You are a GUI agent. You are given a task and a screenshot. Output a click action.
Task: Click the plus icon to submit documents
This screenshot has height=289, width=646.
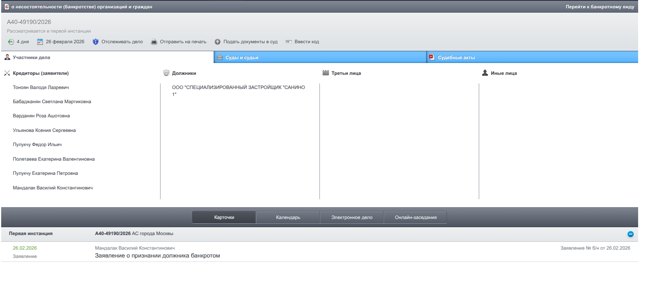coord(218,42)
